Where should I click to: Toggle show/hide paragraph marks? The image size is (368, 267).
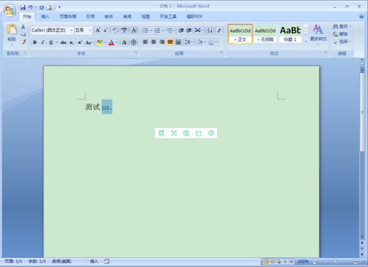[219, 31]
